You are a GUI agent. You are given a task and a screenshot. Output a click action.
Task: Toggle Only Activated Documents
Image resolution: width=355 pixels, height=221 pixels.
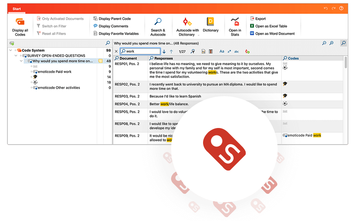60,19
